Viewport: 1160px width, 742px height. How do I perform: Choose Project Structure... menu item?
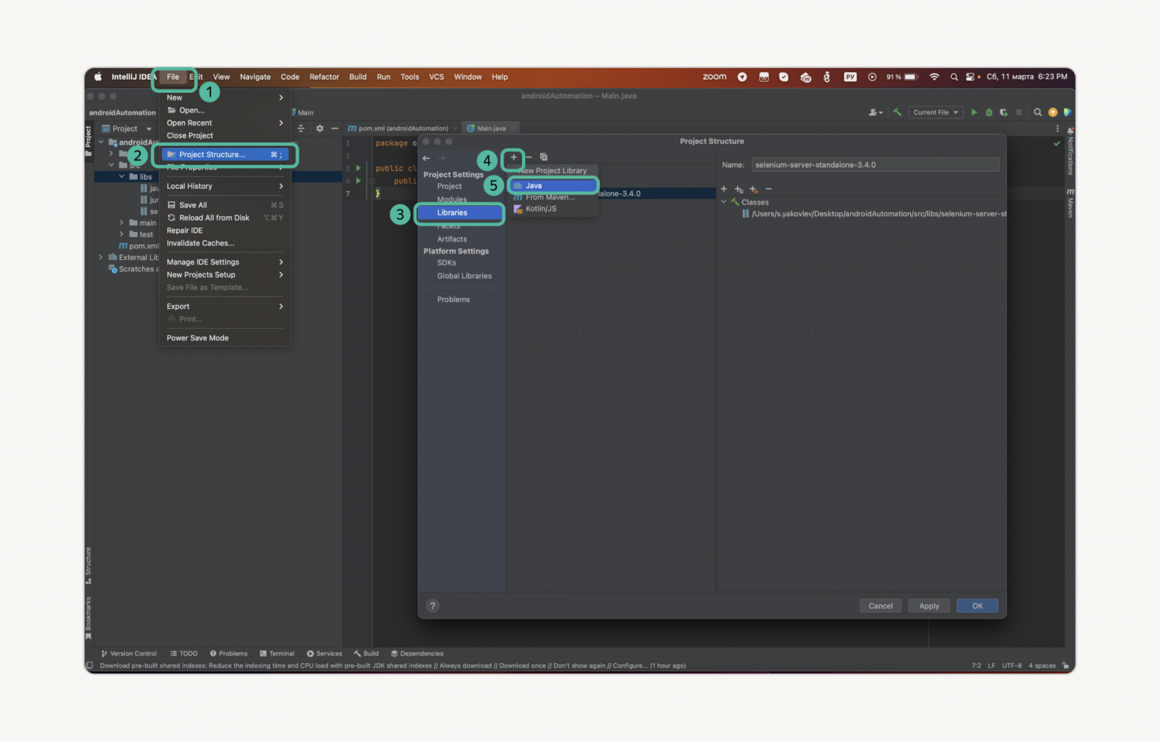point(225,155)
